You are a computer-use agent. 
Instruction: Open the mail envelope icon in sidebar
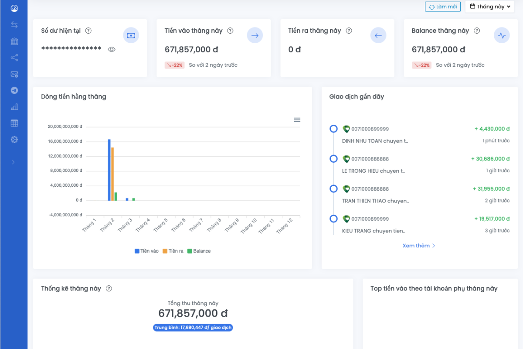(14, 74)
